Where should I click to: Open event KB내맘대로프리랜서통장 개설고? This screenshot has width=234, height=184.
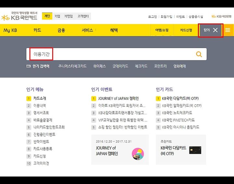point(123,113)
